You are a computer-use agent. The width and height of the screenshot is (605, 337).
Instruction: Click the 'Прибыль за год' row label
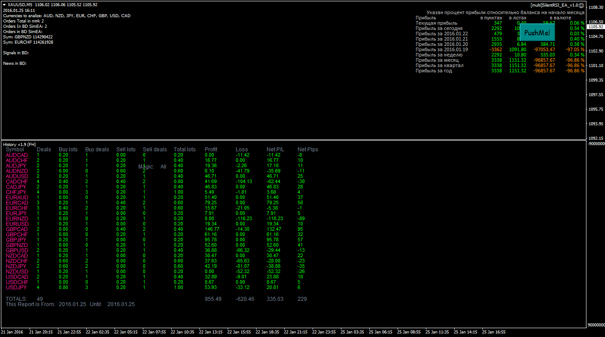[434, 71]
